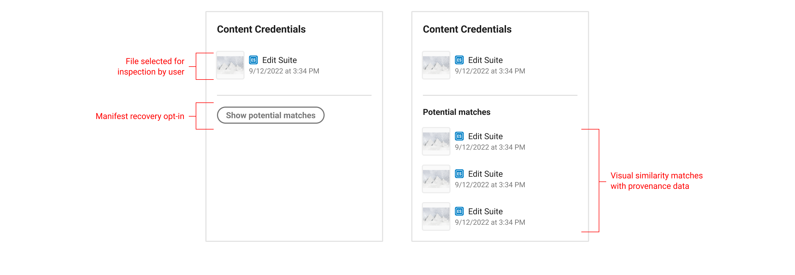Click the Show potential matches button

270,115
